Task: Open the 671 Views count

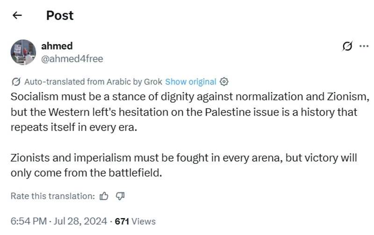Action: [135, 221]
